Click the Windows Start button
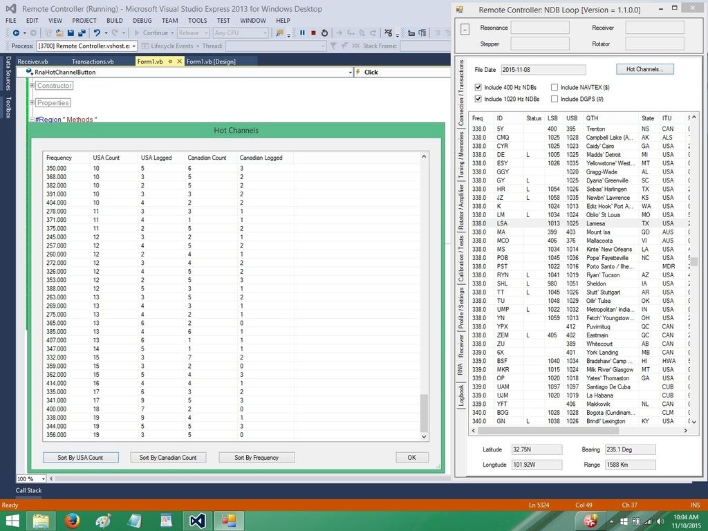Viewport: 708px width, 531px height. click(12, 521)
